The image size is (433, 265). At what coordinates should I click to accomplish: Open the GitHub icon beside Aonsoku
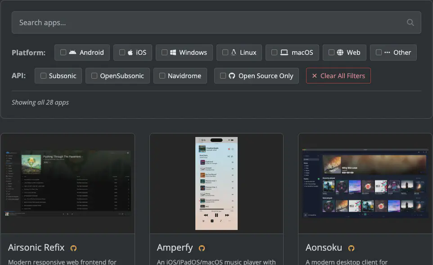351,248
